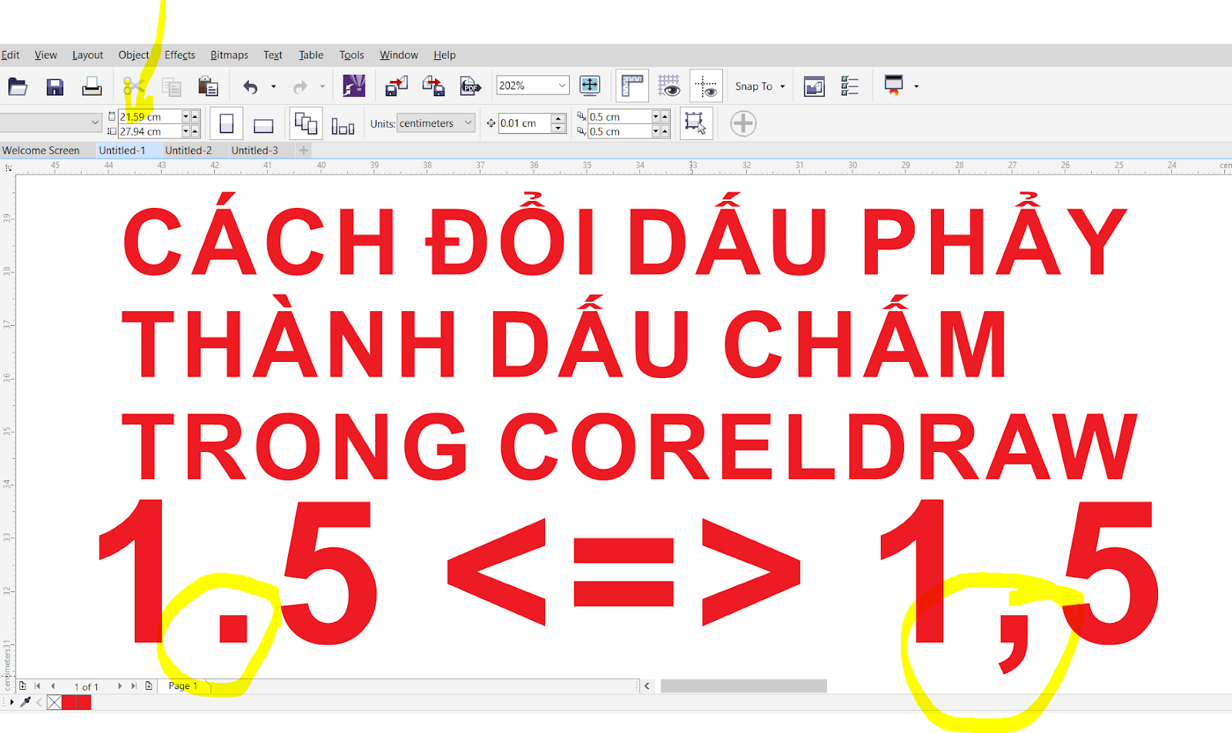Open the page size preset dropdown
1232x733 pixels.
[x=95, y=122]
